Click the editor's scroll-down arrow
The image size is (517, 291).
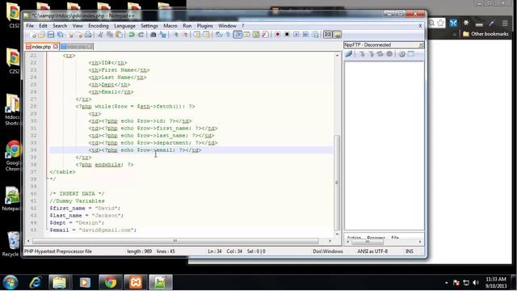point(337,234)
